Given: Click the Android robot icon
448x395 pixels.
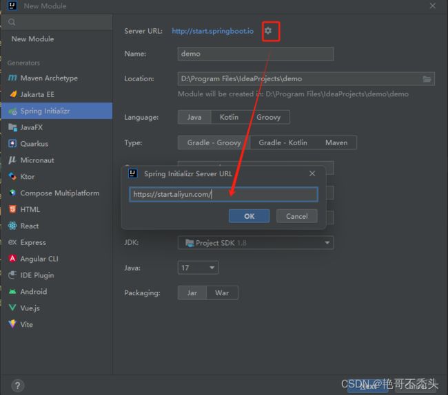Looking at the screenshot, I should pos(12,292).
